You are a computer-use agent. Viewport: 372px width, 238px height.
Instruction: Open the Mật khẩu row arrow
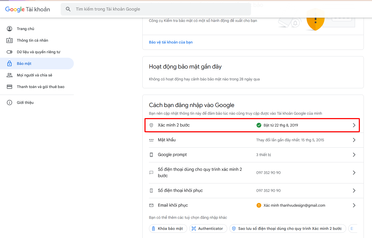[x=354, y=140]
